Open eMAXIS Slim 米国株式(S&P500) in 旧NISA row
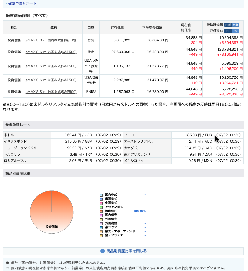The height and width of the screenshot is (271, 248). [x=51, y=92]
